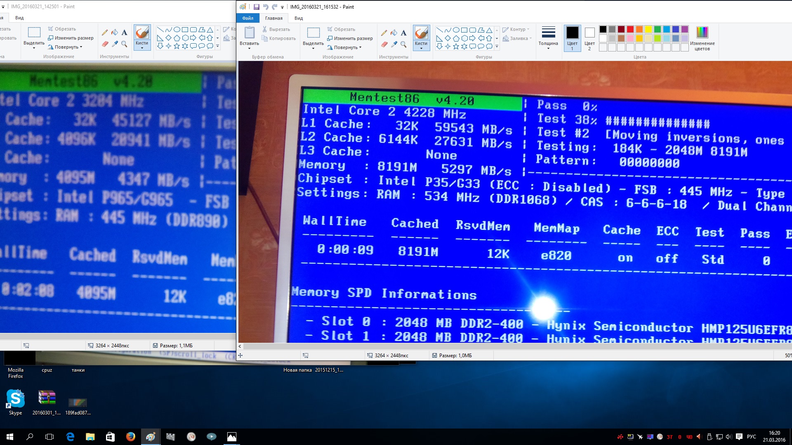Click the Save icon in quick access toolbar
The width and height of the screenshot is (792, 445).
tap(256, 7)
